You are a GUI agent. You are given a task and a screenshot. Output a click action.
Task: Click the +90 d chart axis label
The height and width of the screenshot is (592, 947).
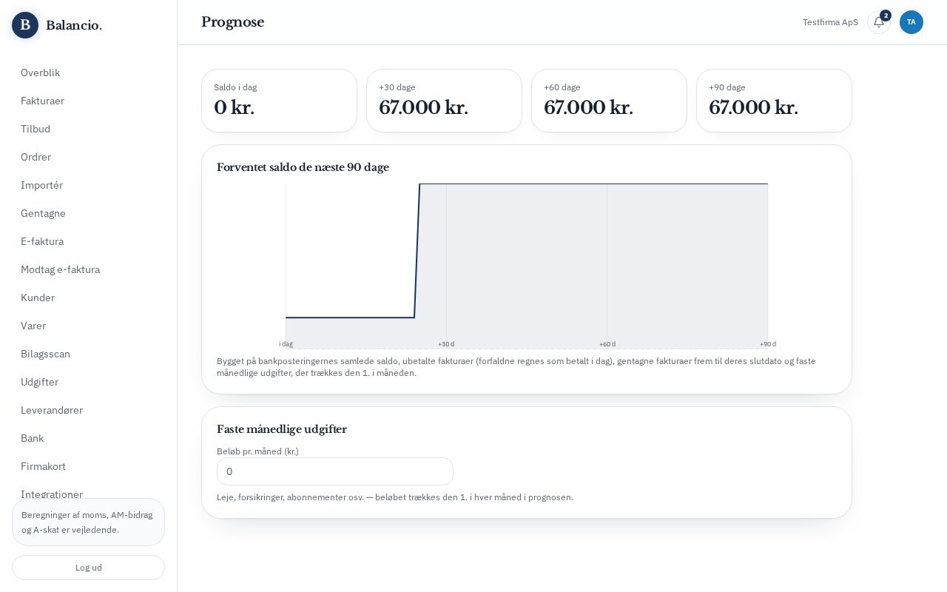768,344
